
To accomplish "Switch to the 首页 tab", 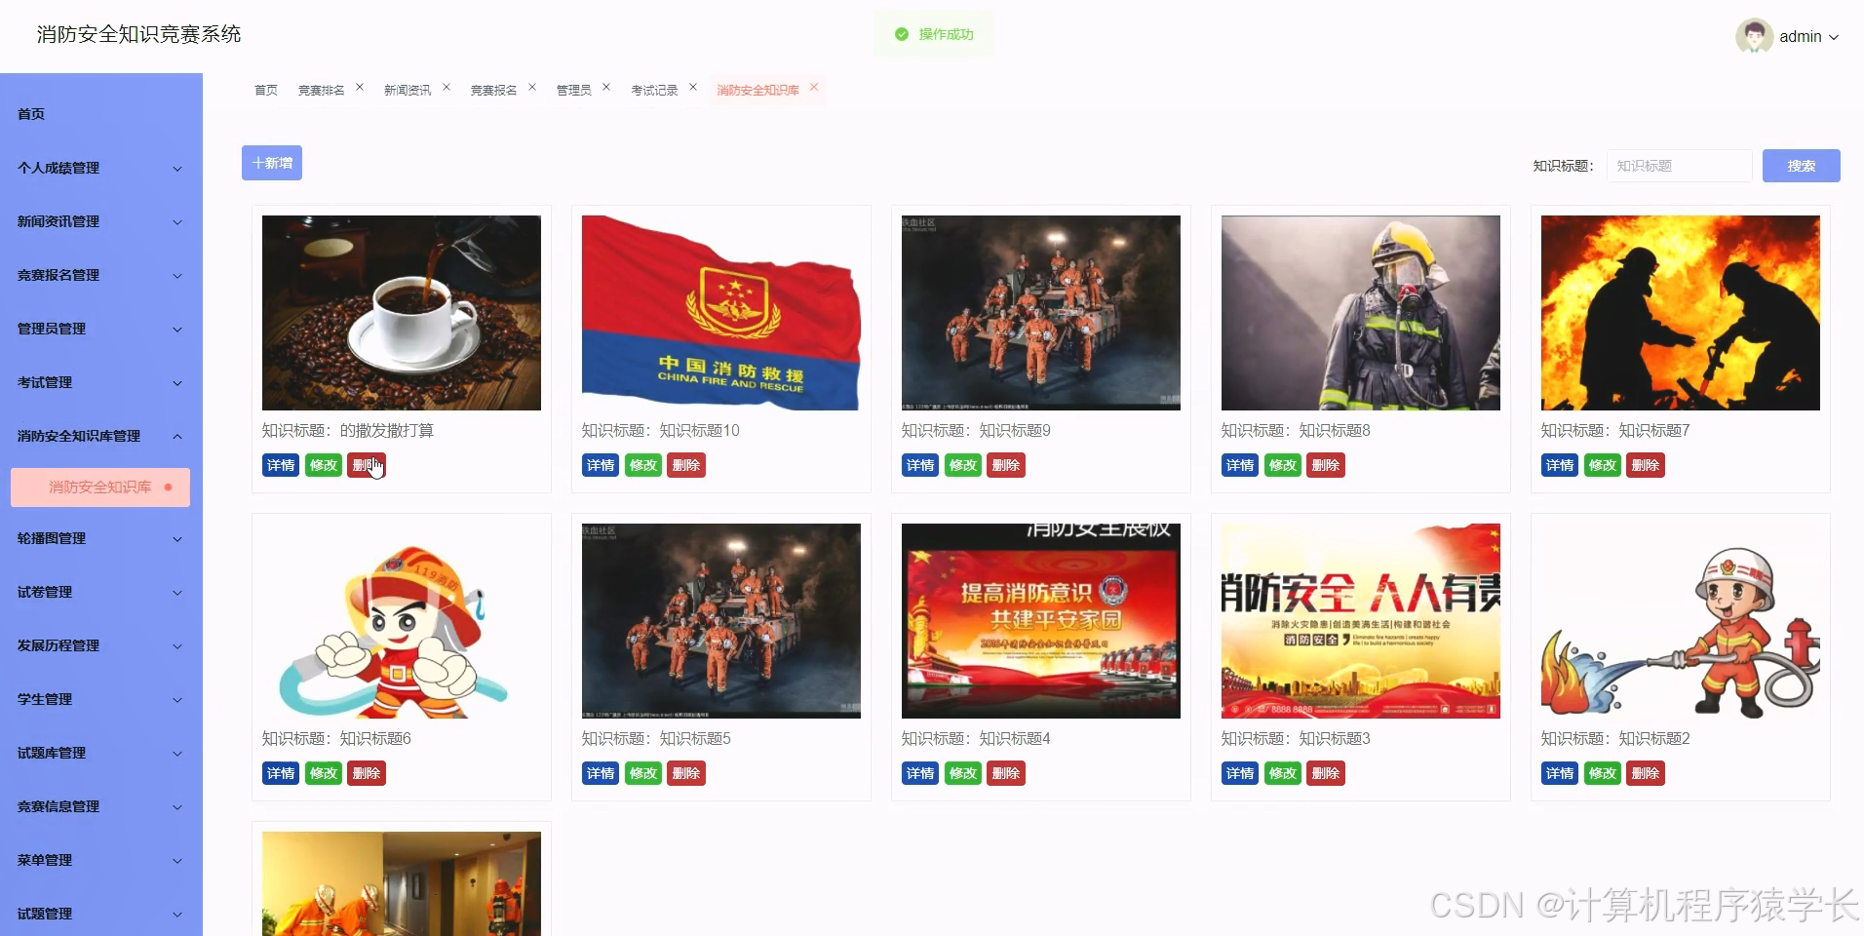I will point(266,90).
